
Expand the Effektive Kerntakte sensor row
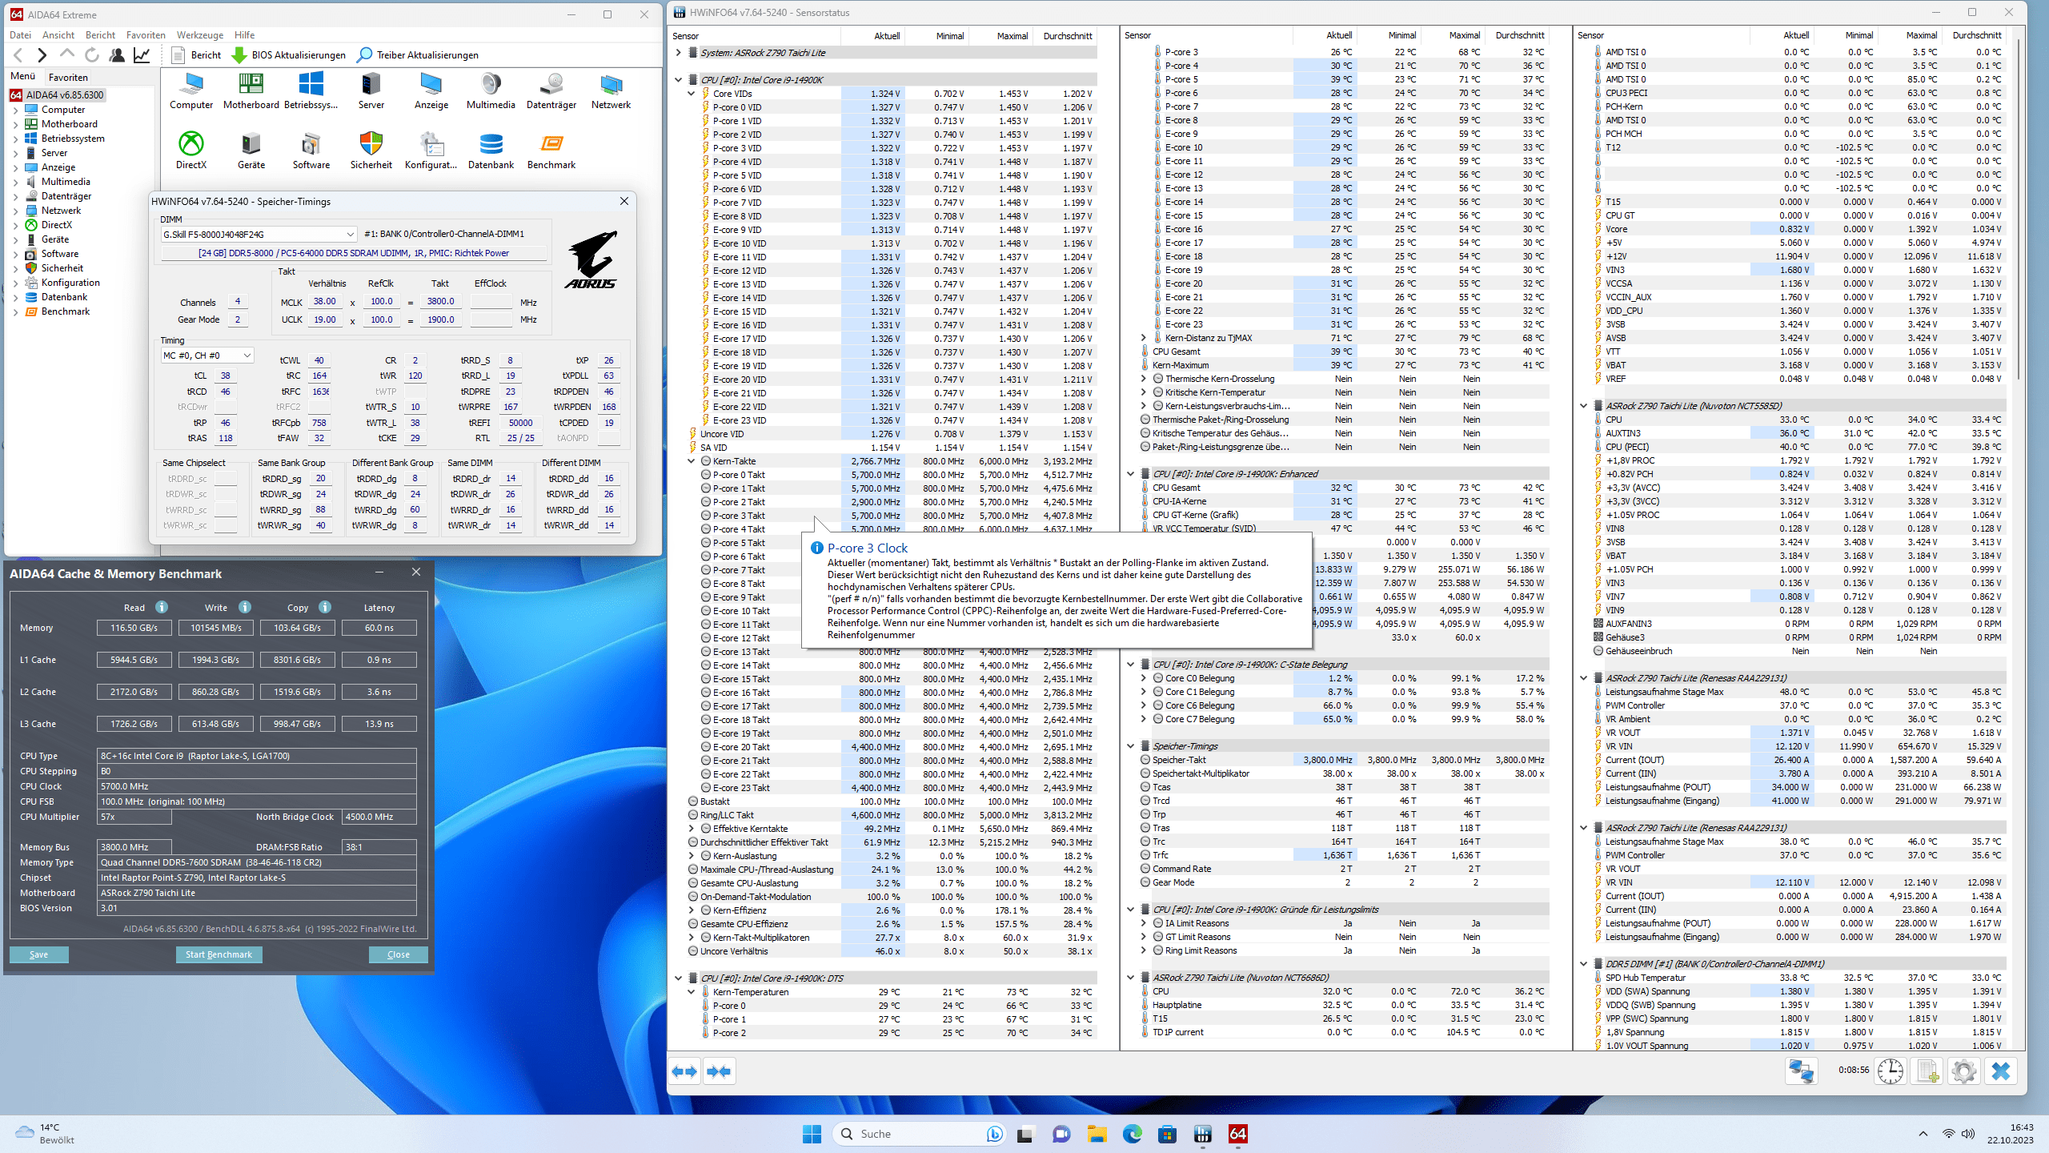(x=692, y=829)
